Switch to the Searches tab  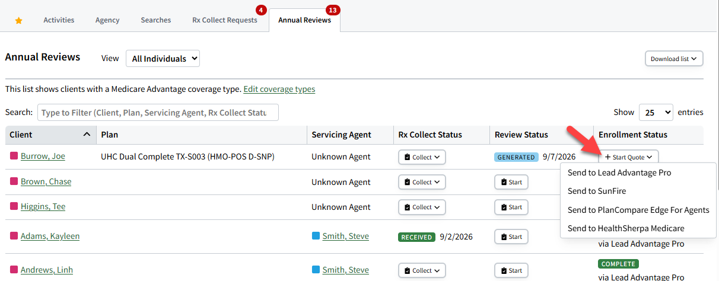point(156,20)
